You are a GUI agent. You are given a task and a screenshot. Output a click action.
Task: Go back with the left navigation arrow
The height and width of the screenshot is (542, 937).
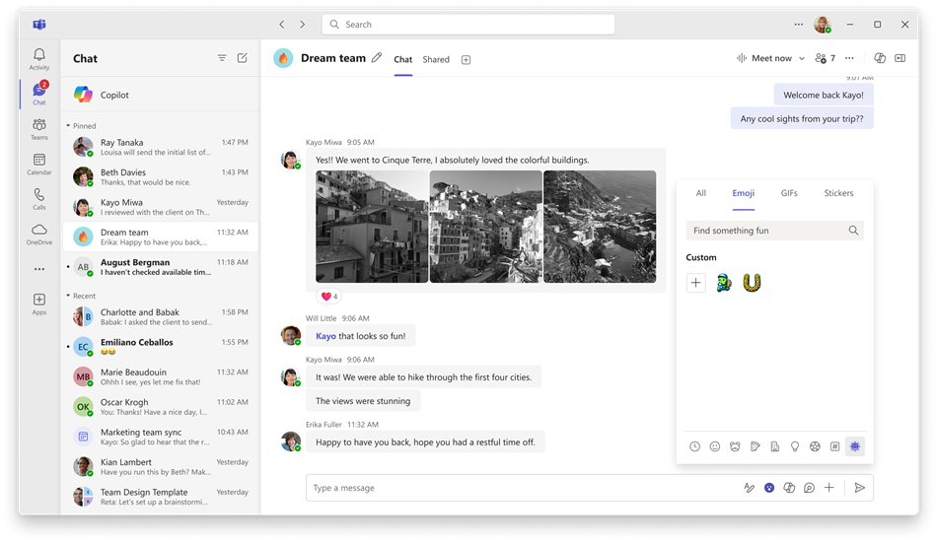click(282, 25)
